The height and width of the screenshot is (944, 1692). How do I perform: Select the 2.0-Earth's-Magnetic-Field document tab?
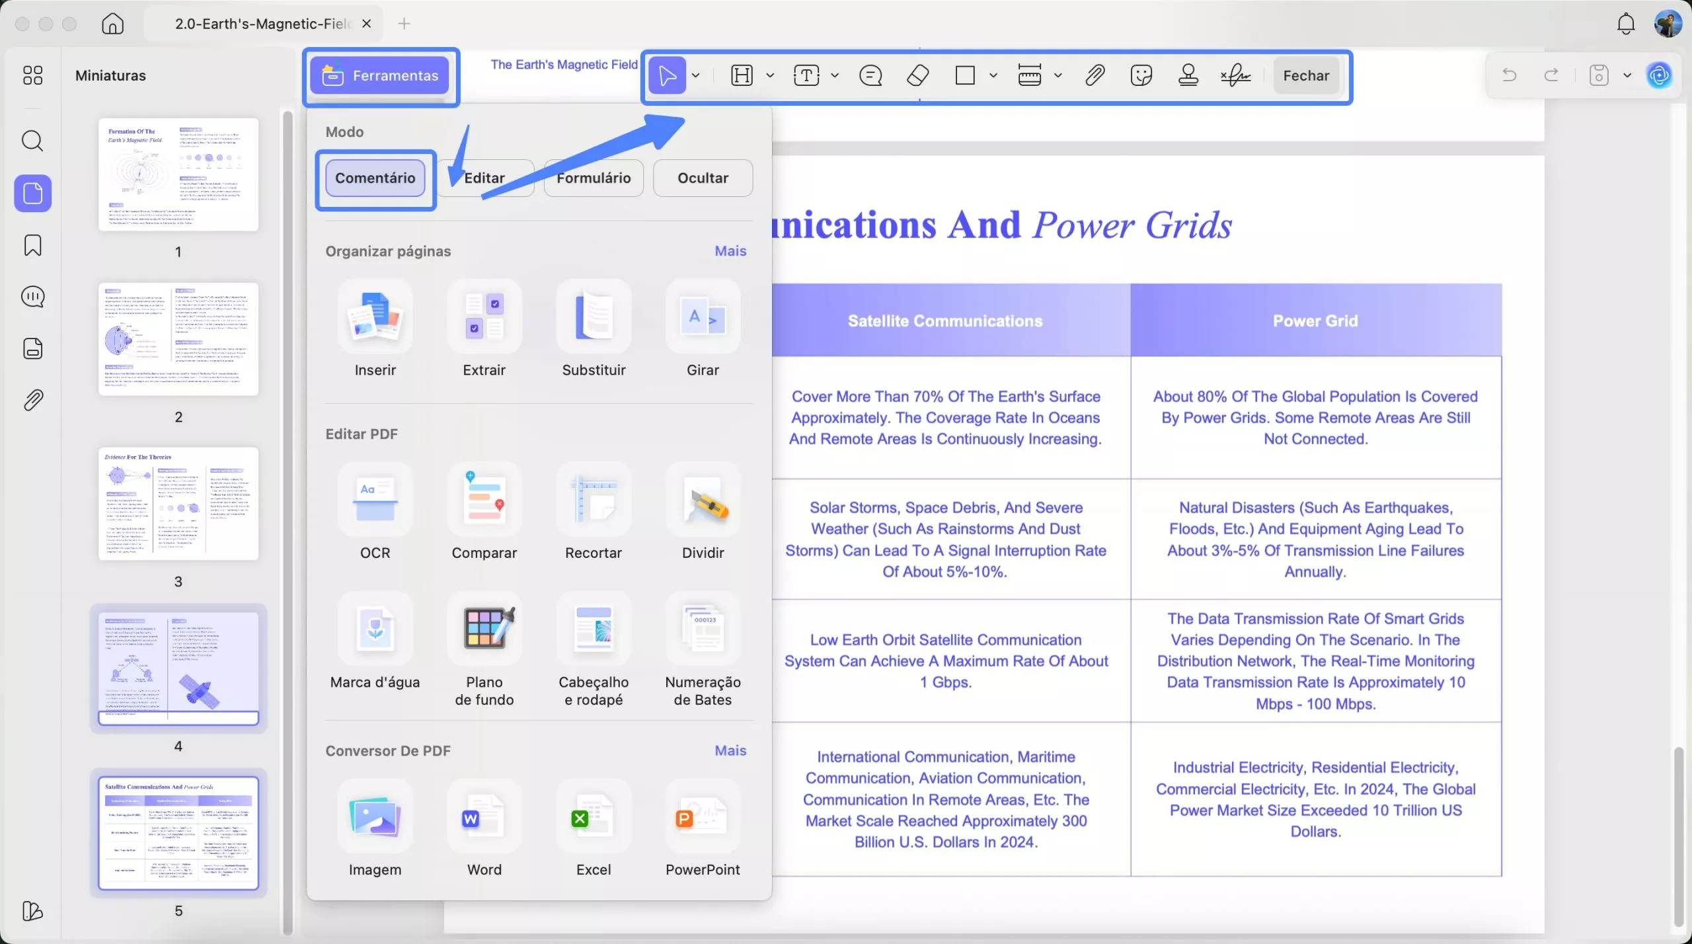pos(263,24)
